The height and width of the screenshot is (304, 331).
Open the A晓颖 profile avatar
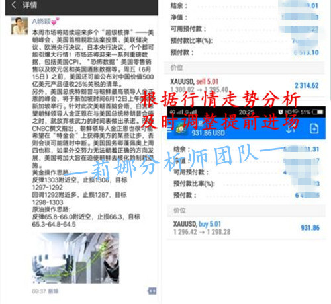coord(19,26)
